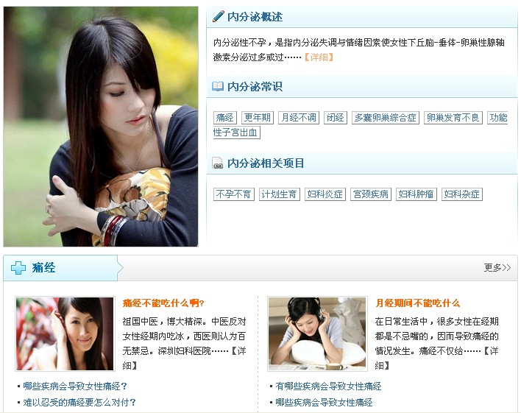Open the 【详细】 link in the overview text
This screenshot has height=413, width=521.
coord(319,57)
